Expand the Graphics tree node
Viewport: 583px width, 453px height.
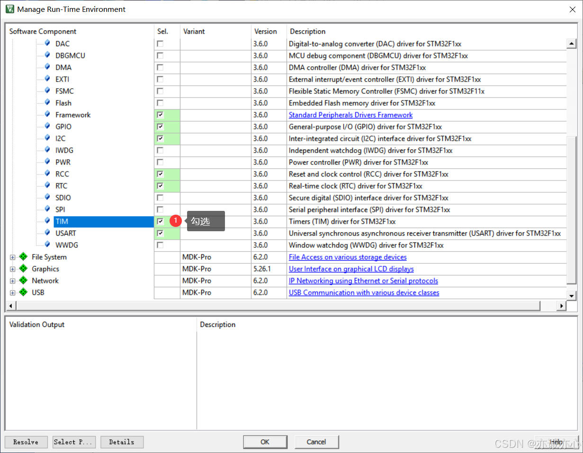[x=12, y=269]
